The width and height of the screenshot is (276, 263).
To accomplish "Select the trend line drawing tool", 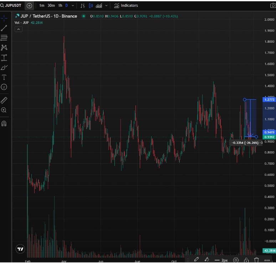I will tap(4, 28).
